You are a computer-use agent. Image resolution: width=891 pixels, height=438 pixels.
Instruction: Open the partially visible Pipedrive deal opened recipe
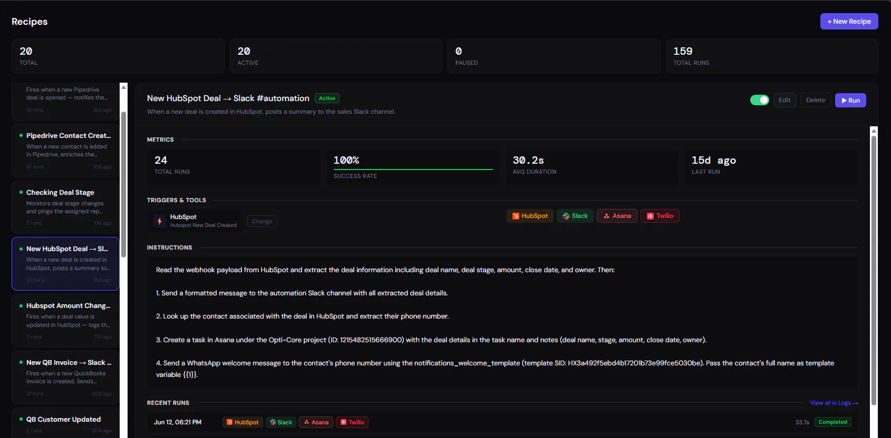click(65, 101)
